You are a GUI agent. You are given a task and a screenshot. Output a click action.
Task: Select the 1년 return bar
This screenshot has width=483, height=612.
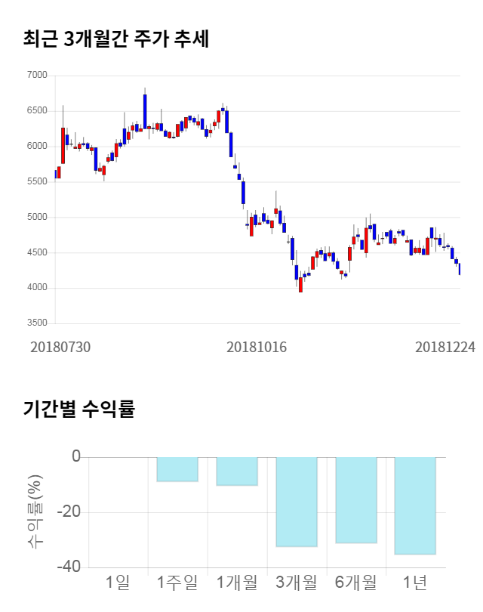click(x=415, y=506)
